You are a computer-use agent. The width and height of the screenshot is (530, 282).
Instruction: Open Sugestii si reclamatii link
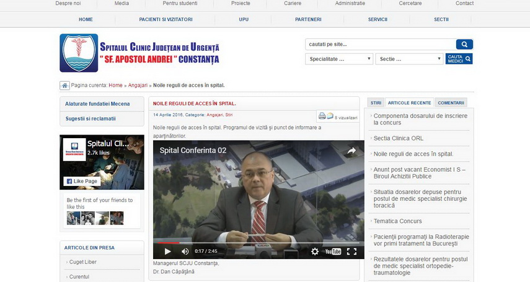[x=91, y=118]
